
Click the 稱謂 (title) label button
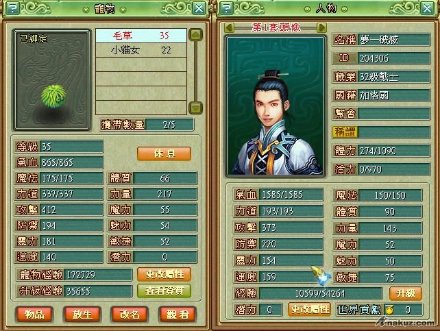click(345, 132)
